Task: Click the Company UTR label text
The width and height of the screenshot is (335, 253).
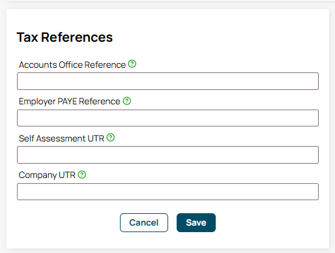Action: (x=47, y=175)
